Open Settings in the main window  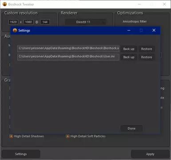[21, 154]
